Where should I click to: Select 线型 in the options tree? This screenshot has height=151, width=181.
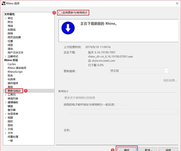[x=10, y=45]
